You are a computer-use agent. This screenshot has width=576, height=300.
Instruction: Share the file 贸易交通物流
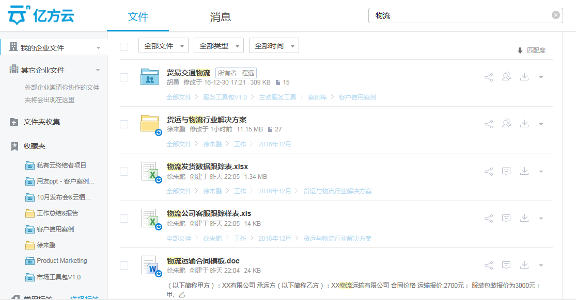point(488,77)
